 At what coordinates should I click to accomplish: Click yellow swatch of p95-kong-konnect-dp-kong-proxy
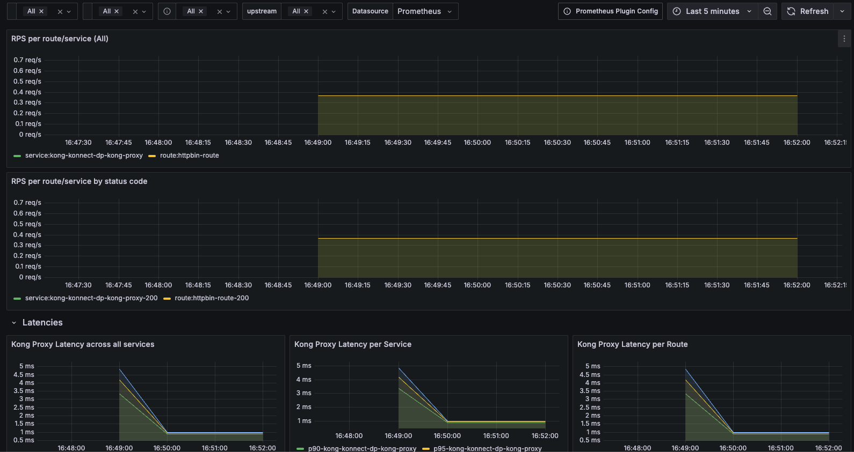click(426, 449)
